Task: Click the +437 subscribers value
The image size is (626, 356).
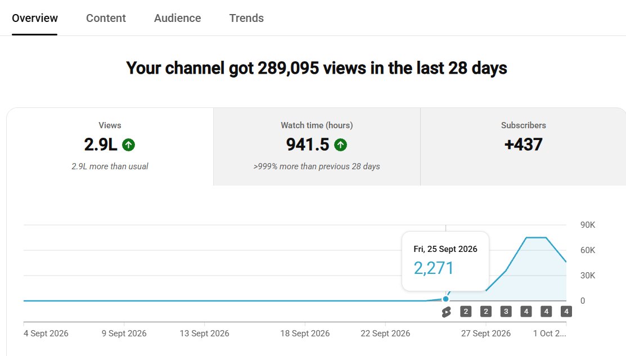Action: click(x=524, y=145)
